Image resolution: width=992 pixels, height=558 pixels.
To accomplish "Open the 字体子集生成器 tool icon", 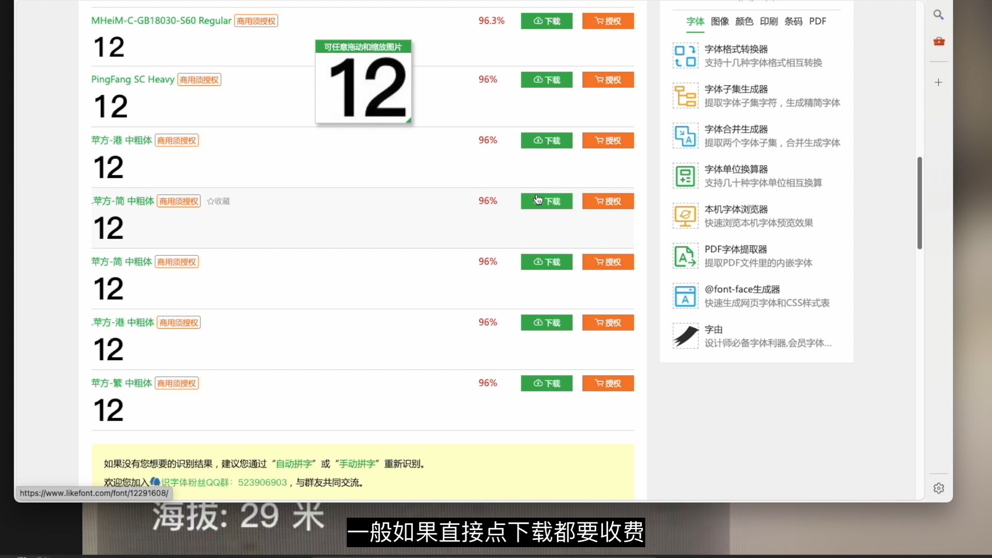I will 685,96.
